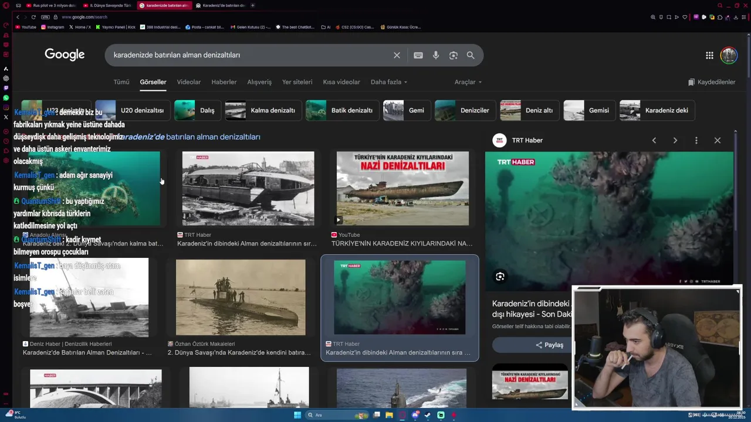This screenshot has width=751, height=422.
Task: Open the Windows Start menu
Action: (x=297, y=415)
